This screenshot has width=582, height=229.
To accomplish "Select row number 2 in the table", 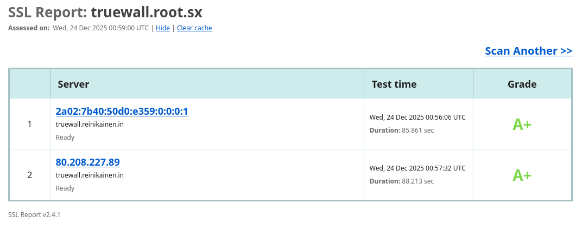I will pos(30,175).
